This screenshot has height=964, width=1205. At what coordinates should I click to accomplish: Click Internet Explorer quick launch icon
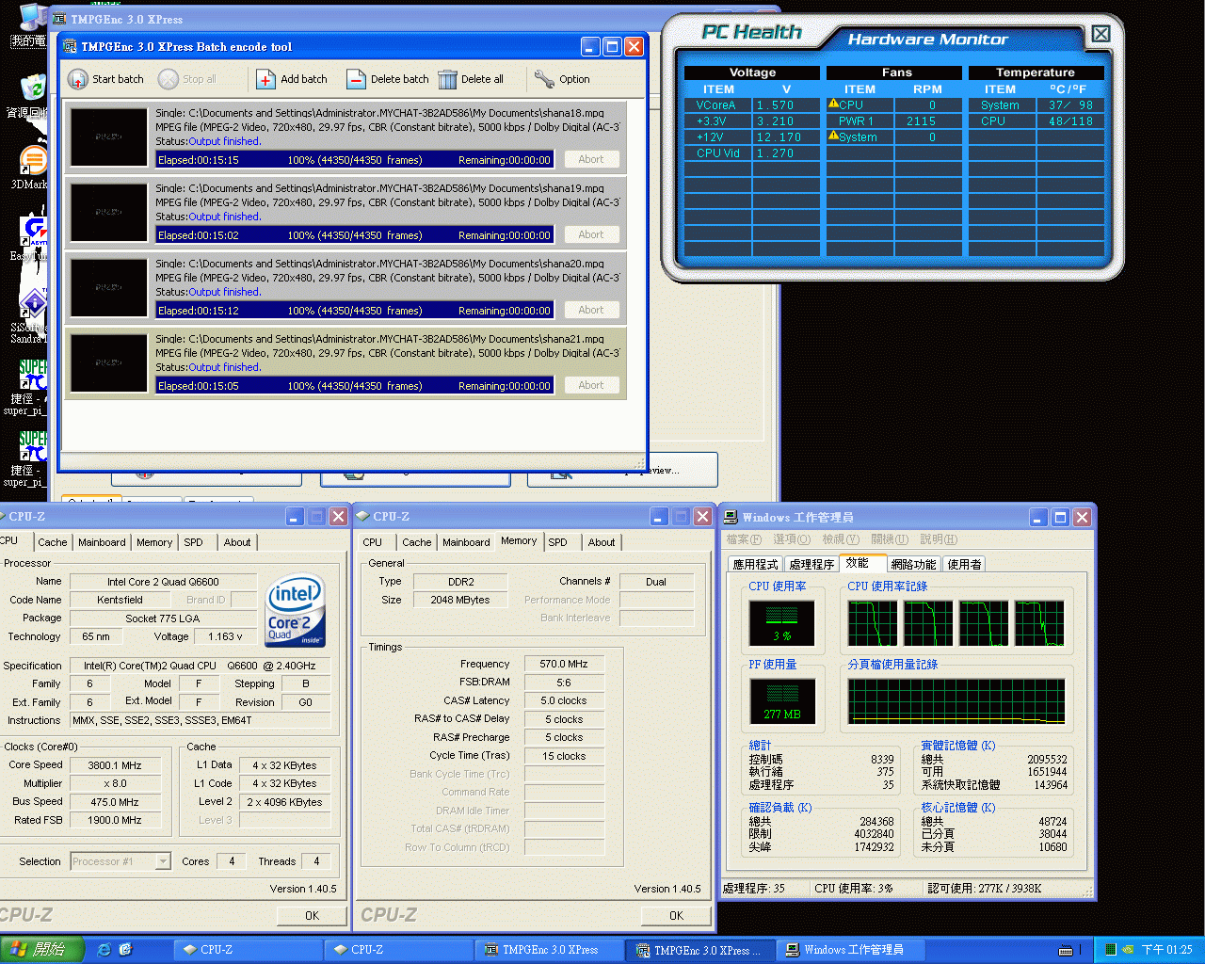(104, 950)
